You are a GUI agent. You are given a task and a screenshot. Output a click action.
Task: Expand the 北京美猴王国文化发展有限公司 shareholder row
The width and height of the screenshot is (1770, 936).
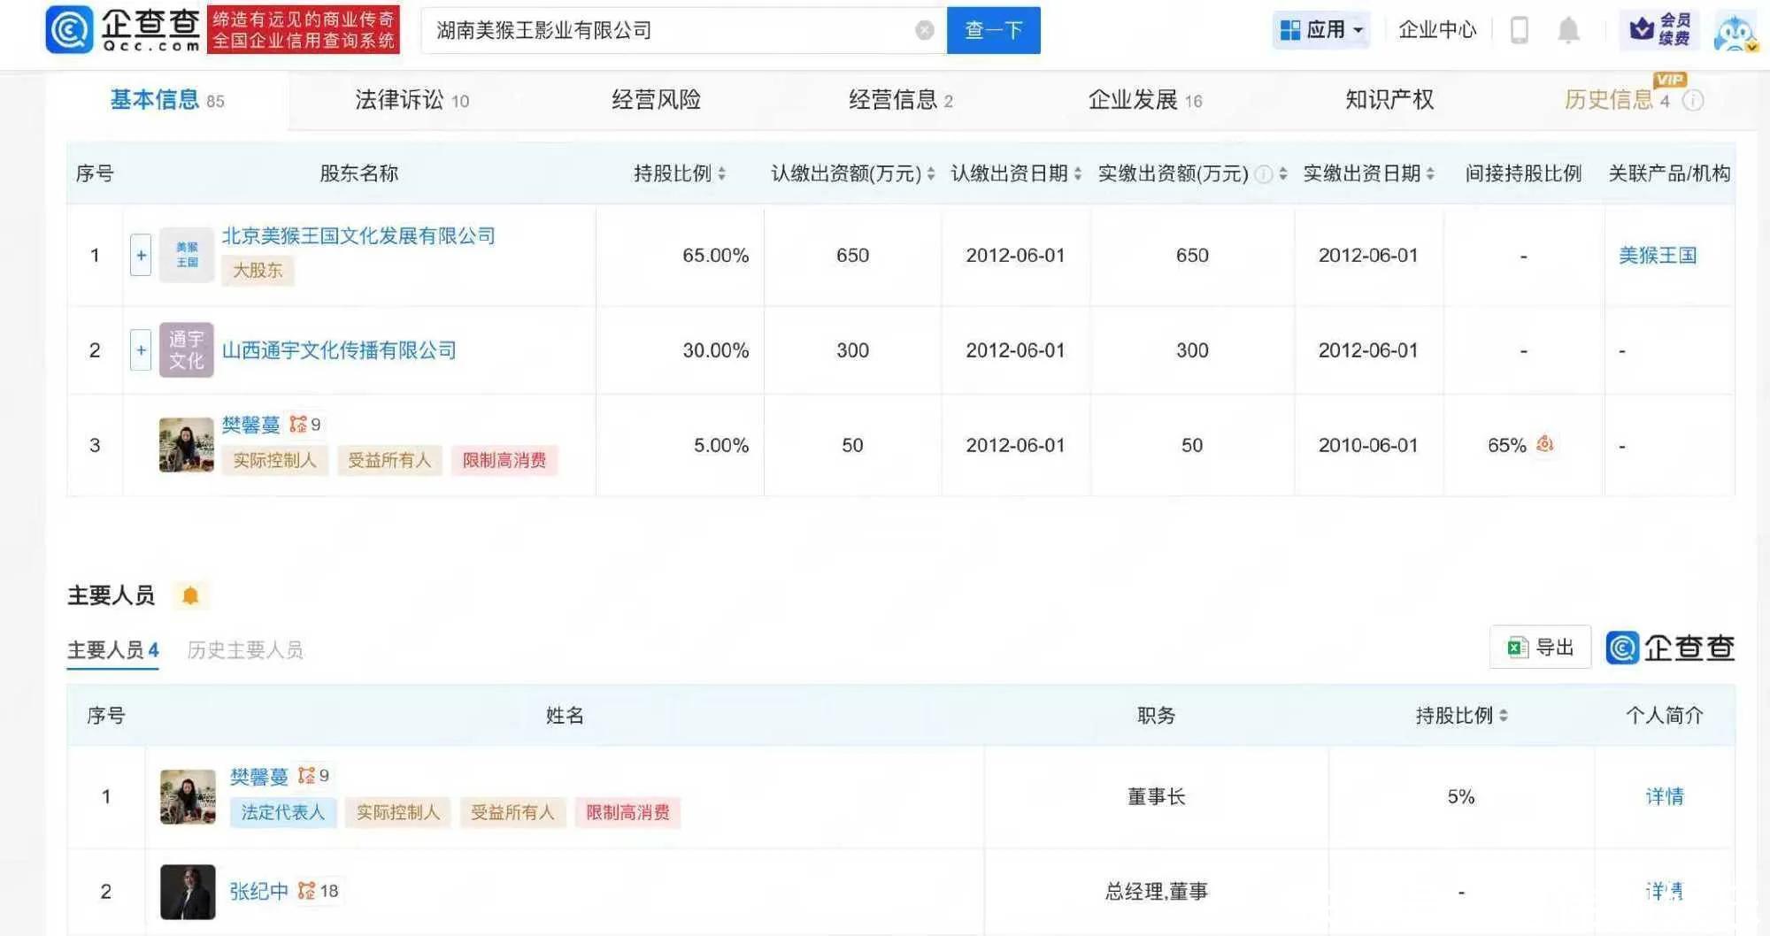coord(141,256)
